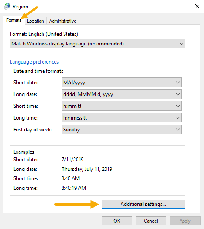This screenshot has height=229, width=204.
Task: Click the example long time 8:40:19 AM
Action: pyautogui.click(x=74, y=188)
